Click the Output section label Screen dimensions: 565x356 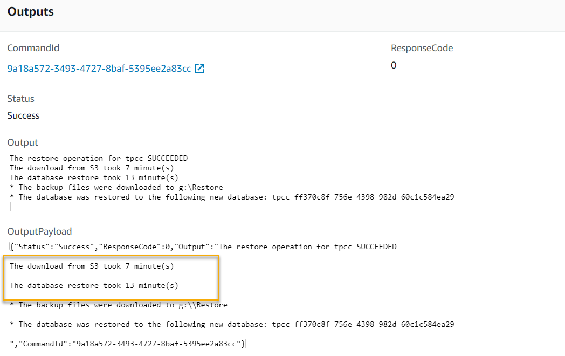click(x=22, y=142)
